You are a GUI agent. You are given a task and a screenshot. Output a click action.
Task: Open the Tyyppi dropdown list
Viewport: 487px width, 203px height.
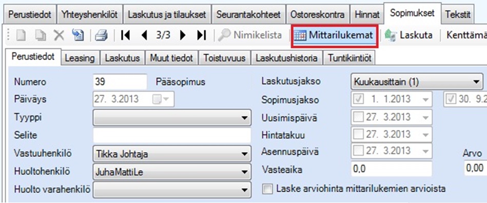point(172,117)
